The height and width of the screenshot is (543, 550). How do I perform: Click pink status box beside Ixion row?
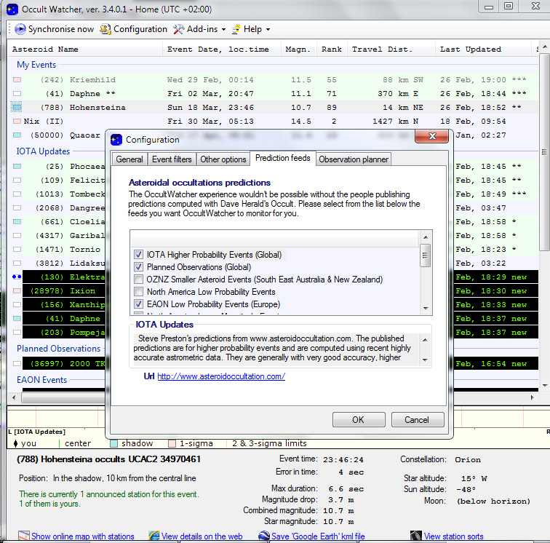point(17,290)
